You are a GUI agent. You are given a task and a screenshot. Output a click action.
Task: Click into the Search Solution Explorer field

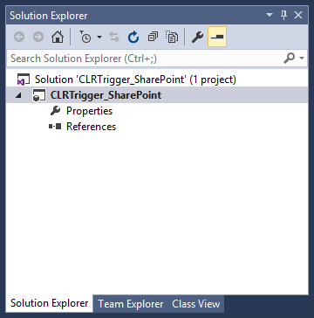click(146, 59)
